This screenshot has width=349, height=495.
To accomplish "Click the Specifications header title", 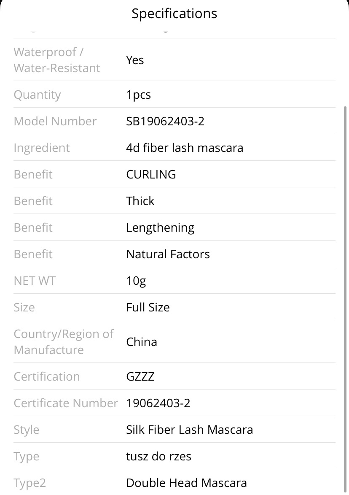I will coord(174,14).
